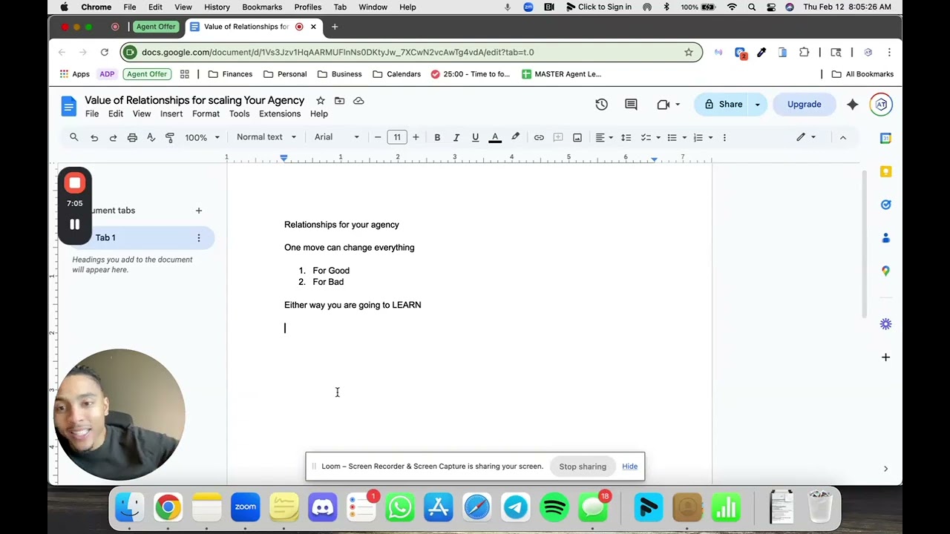Open version history clock icon
This screenshot has height=534, width=950.
point(601,105)
